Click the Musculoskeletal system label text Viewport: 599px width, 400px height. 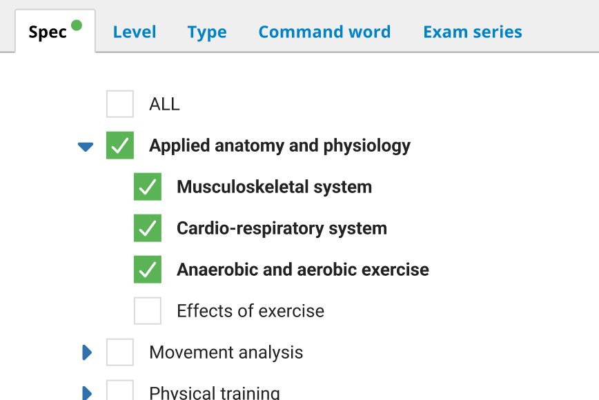[274, 187]
